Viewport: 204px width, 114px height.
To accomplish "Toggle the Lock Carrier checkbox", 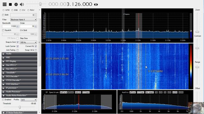I will [18, 46].
